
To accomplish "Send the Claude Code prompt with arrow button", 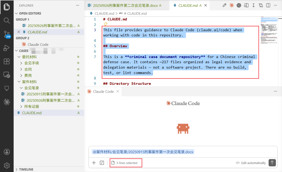I will [272, 163].
